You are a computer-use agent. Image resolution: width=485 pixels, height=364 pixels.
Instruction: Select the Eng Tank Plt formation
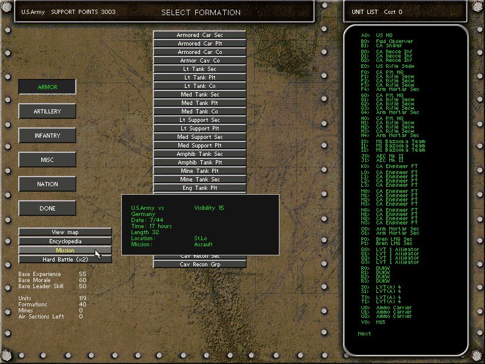pyautogui.click(x=201, y=188)
